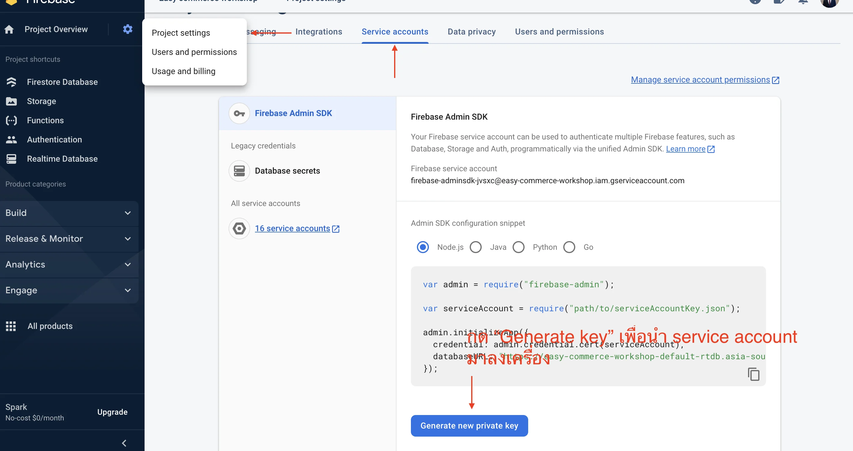This screenshot has width=853, height=451.
Task: Click the Realtime Database sidebar icon
Action: [11, 159]
